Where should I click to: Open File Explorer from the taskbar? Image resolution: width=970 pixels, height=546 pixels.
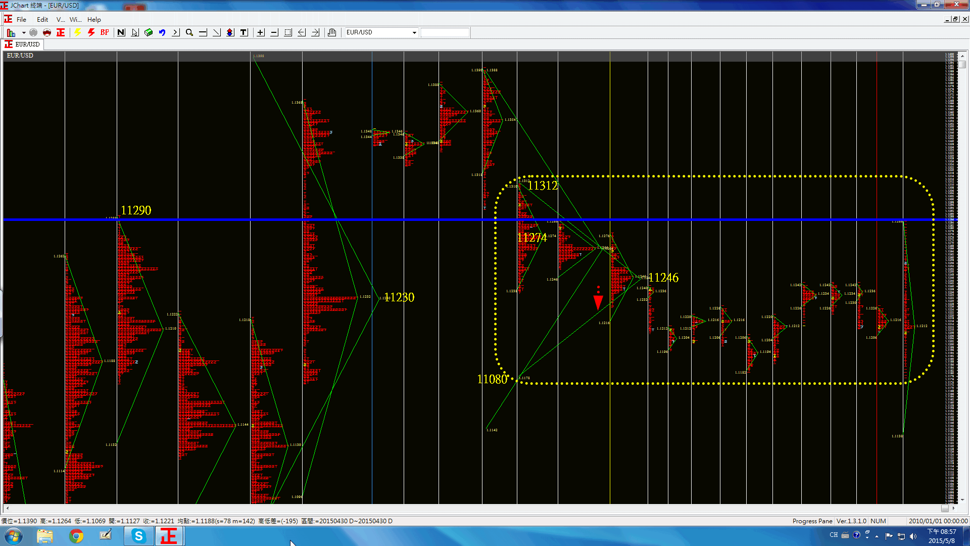45,536
